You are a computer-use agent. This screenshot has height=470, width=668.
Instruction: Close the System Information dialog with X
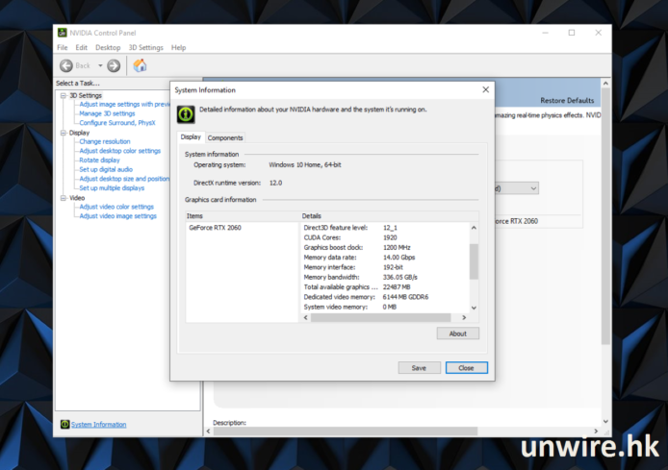coord(482,90)
